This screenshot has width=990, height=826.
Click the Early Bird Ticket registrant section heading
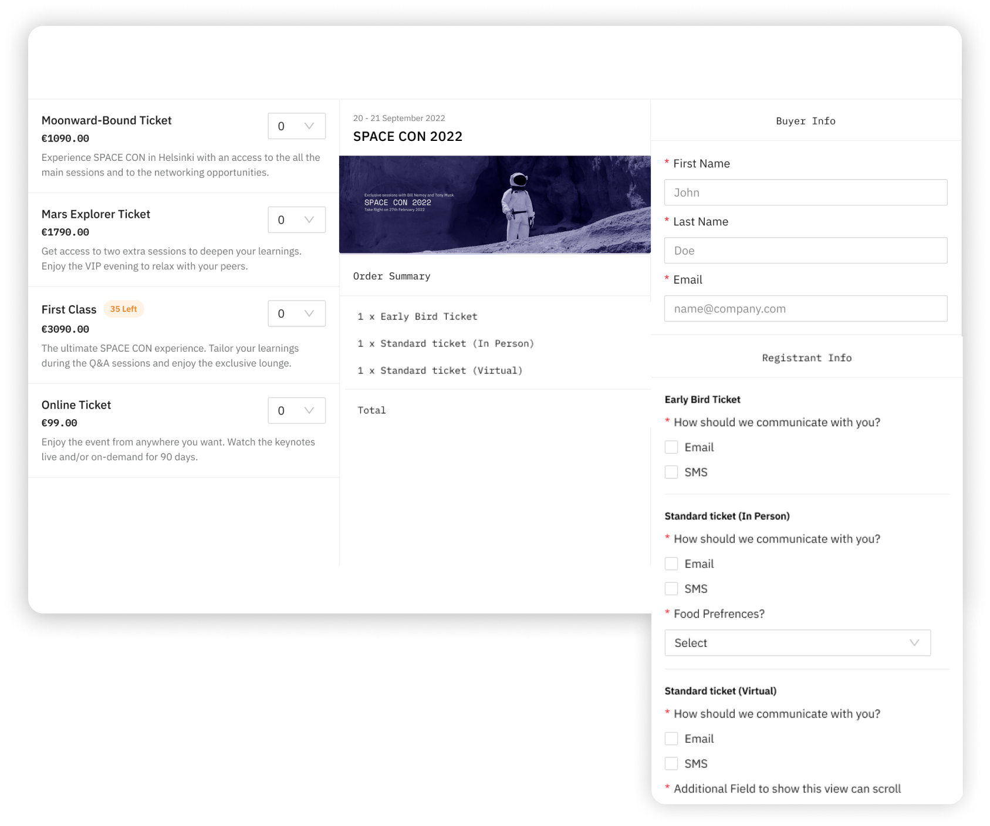[x=702, y=399]
